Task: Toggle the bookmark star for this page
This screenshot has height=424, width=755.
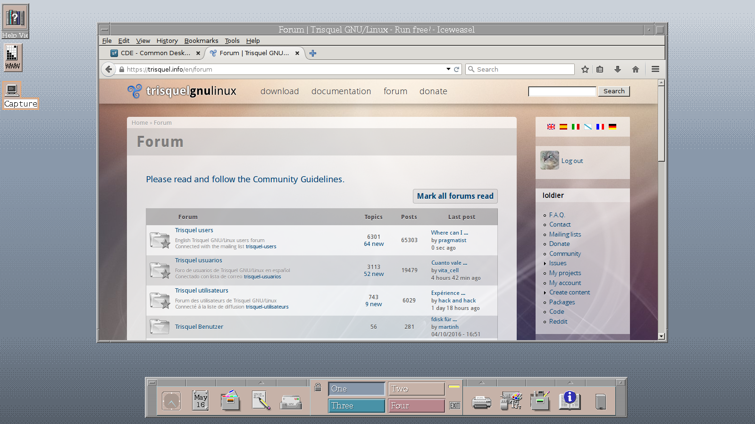Action: (x=585, y=69)
